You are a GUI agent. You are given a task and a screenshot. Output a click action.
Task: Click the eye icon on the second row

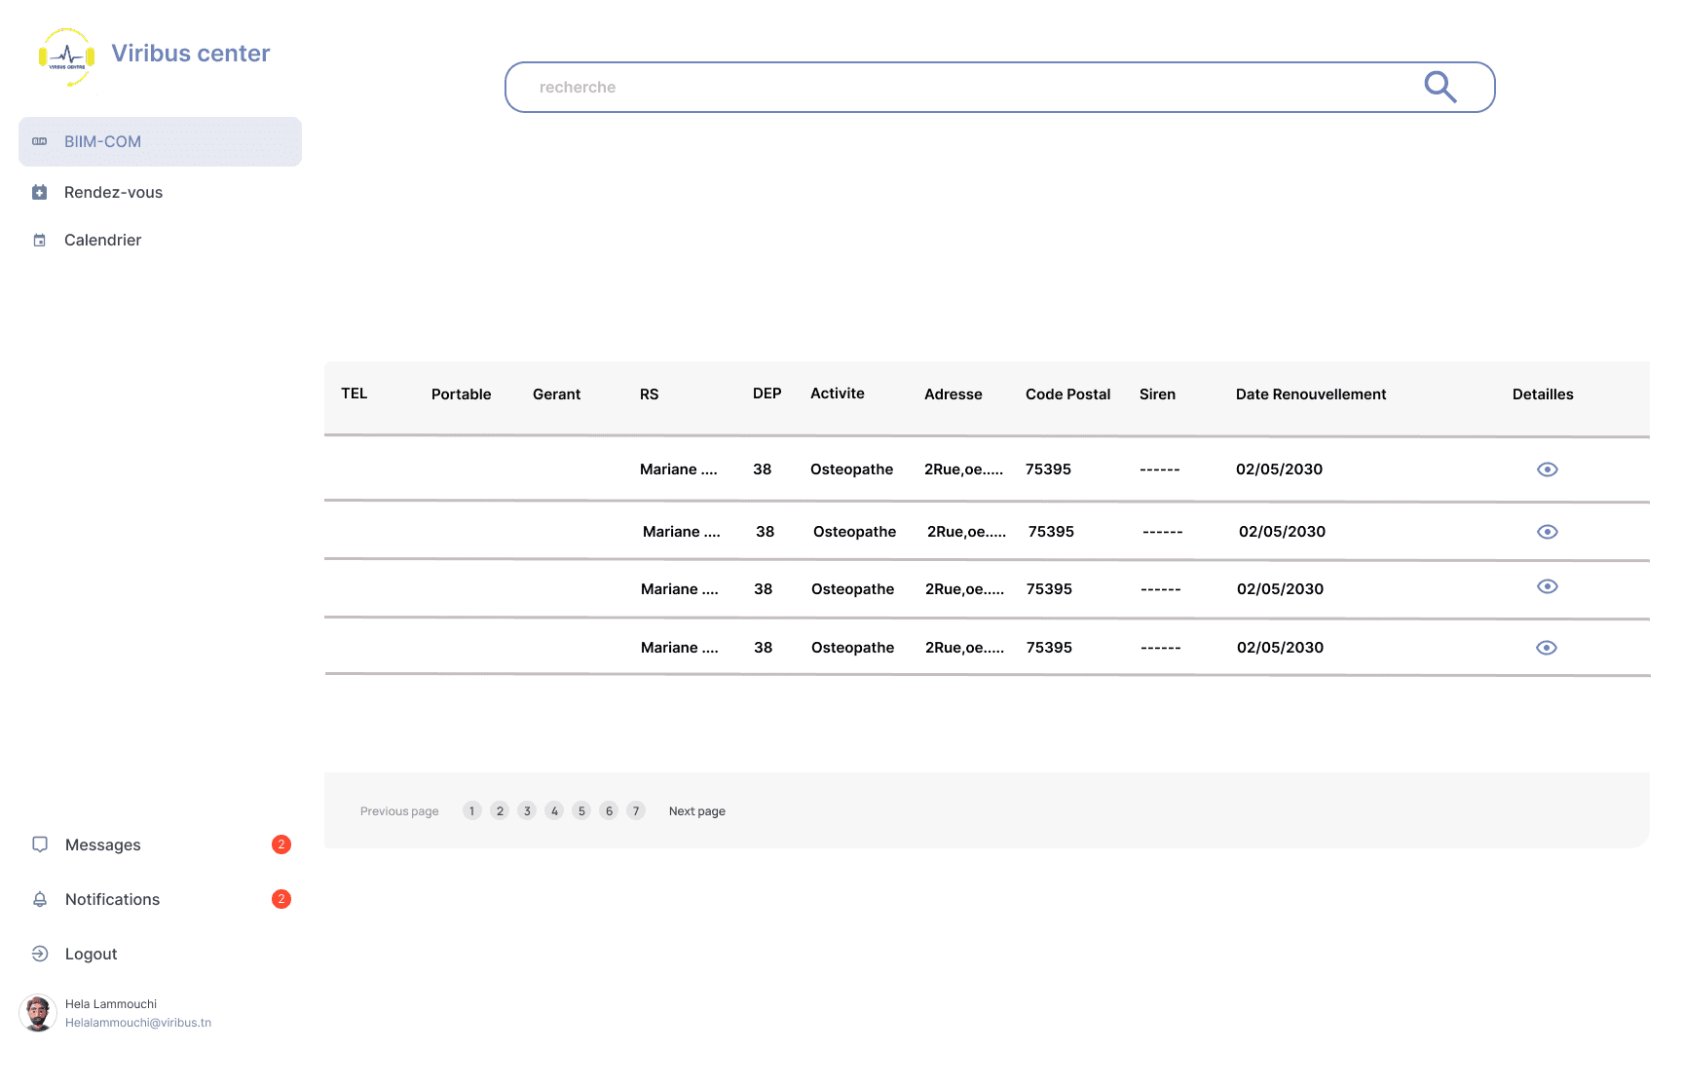coord(1548,531)
